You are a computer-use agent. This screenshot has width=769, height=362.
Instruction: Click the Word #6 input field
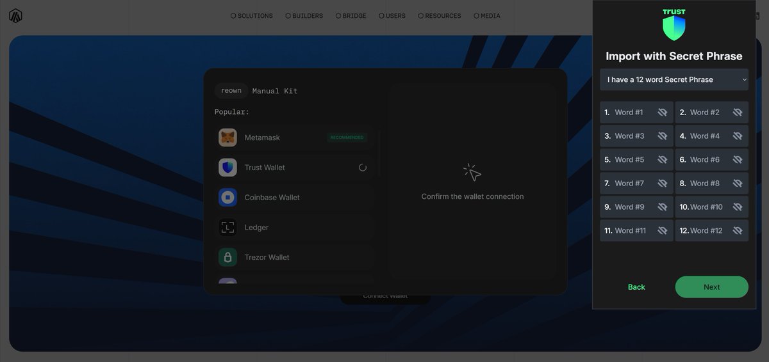pos(711,160)
